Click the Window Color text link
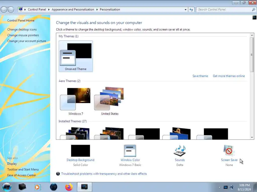Image resolution: width=257 pixels, height=192 pixels. point(130,160)
